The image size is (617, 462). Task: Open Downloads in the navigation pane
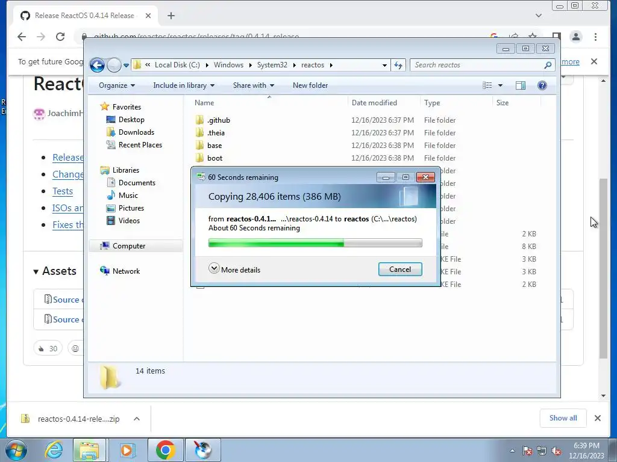coord(136,132)
